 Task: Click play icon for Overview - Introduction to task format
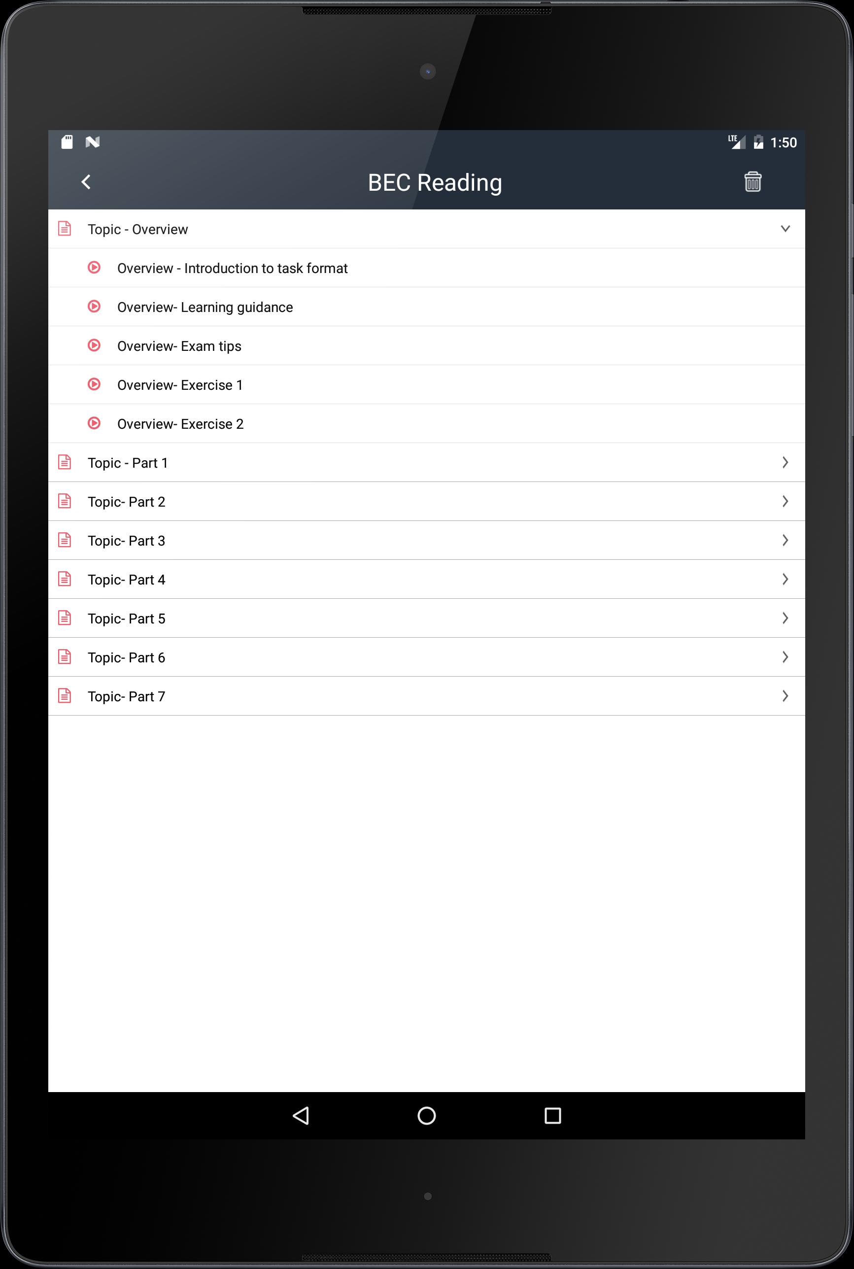[94, 268]
